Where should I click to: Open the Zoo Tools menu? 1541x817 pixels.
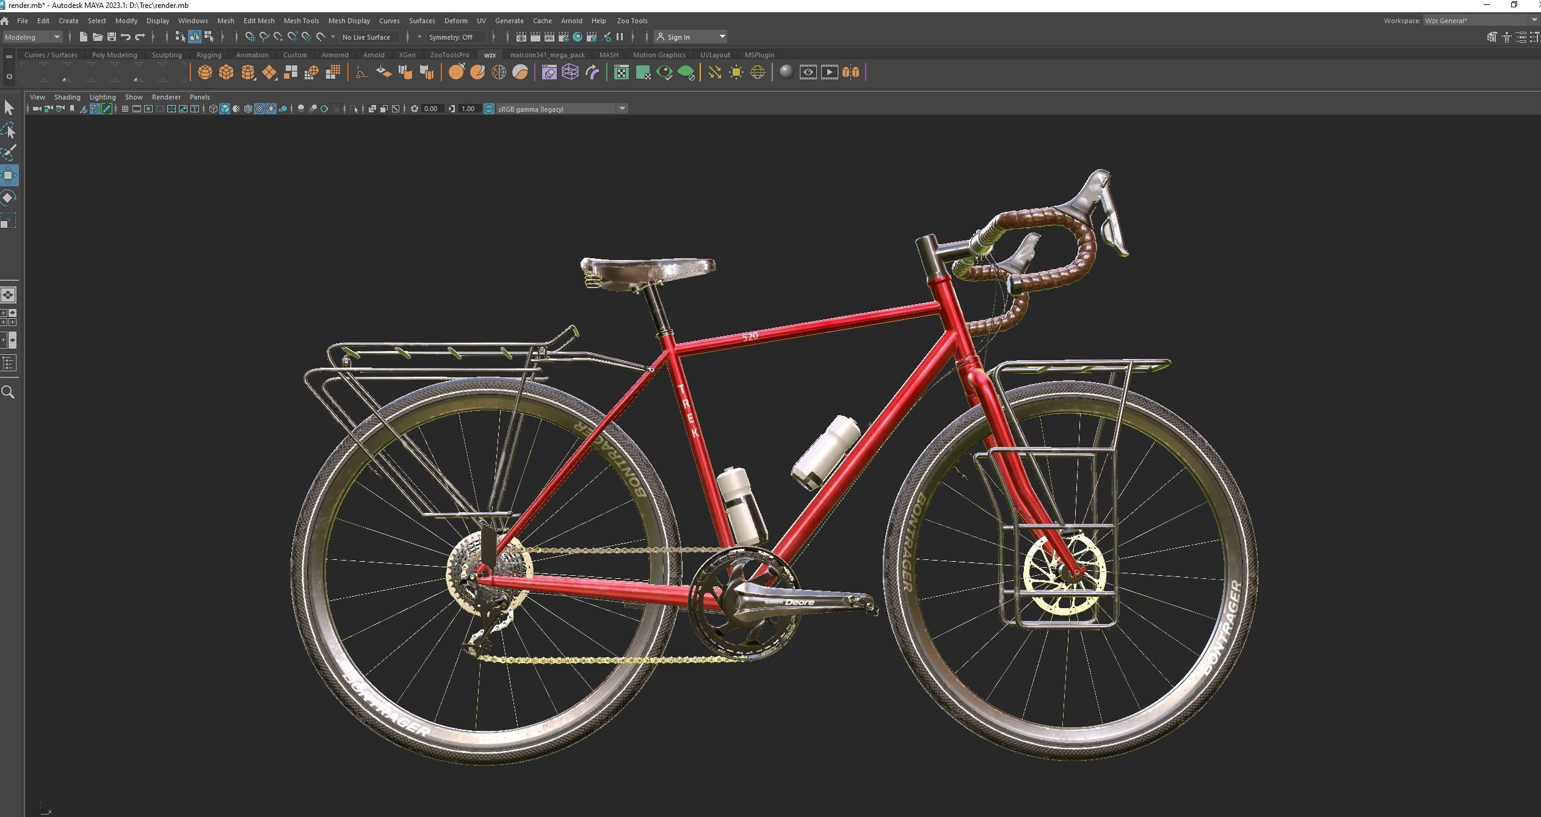[632, 21]
